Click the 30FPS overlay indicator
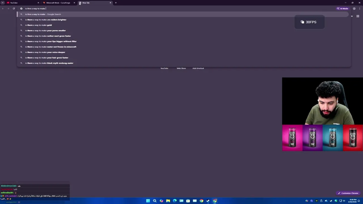This screenshot has height=204, width=363. [x=309, y=22]
